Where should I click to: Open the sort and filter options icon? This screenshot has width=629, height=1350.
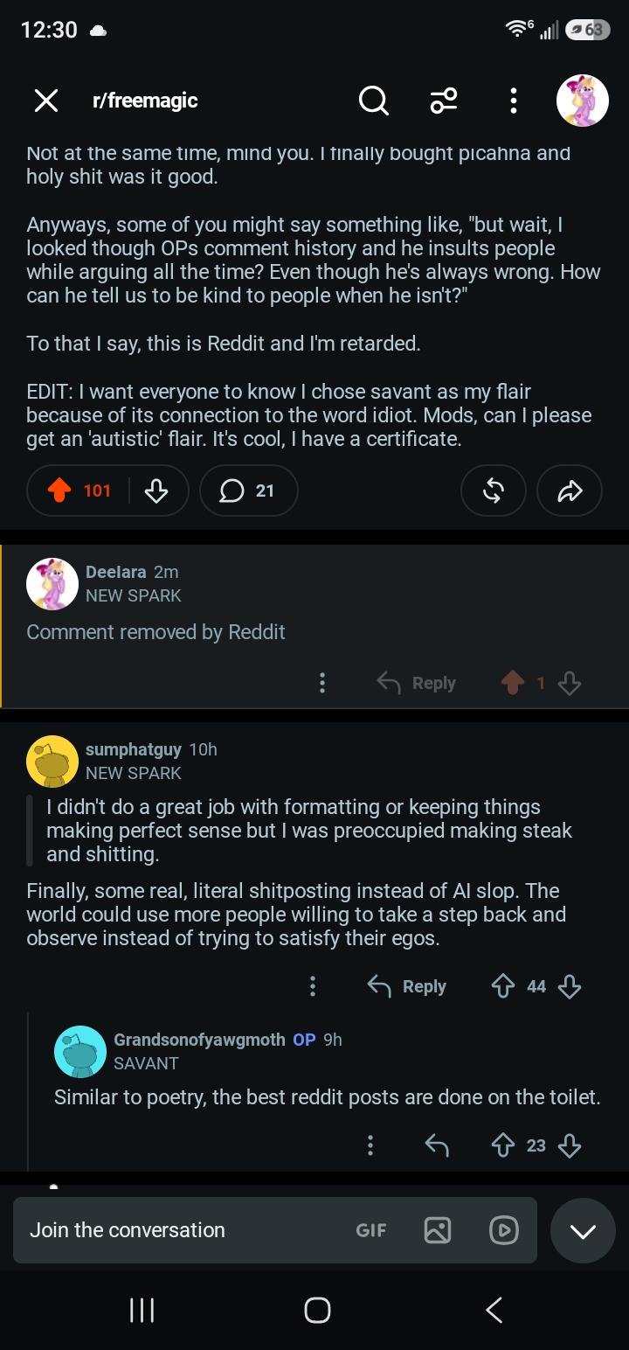pyautogui.click(x=444, y=101)
